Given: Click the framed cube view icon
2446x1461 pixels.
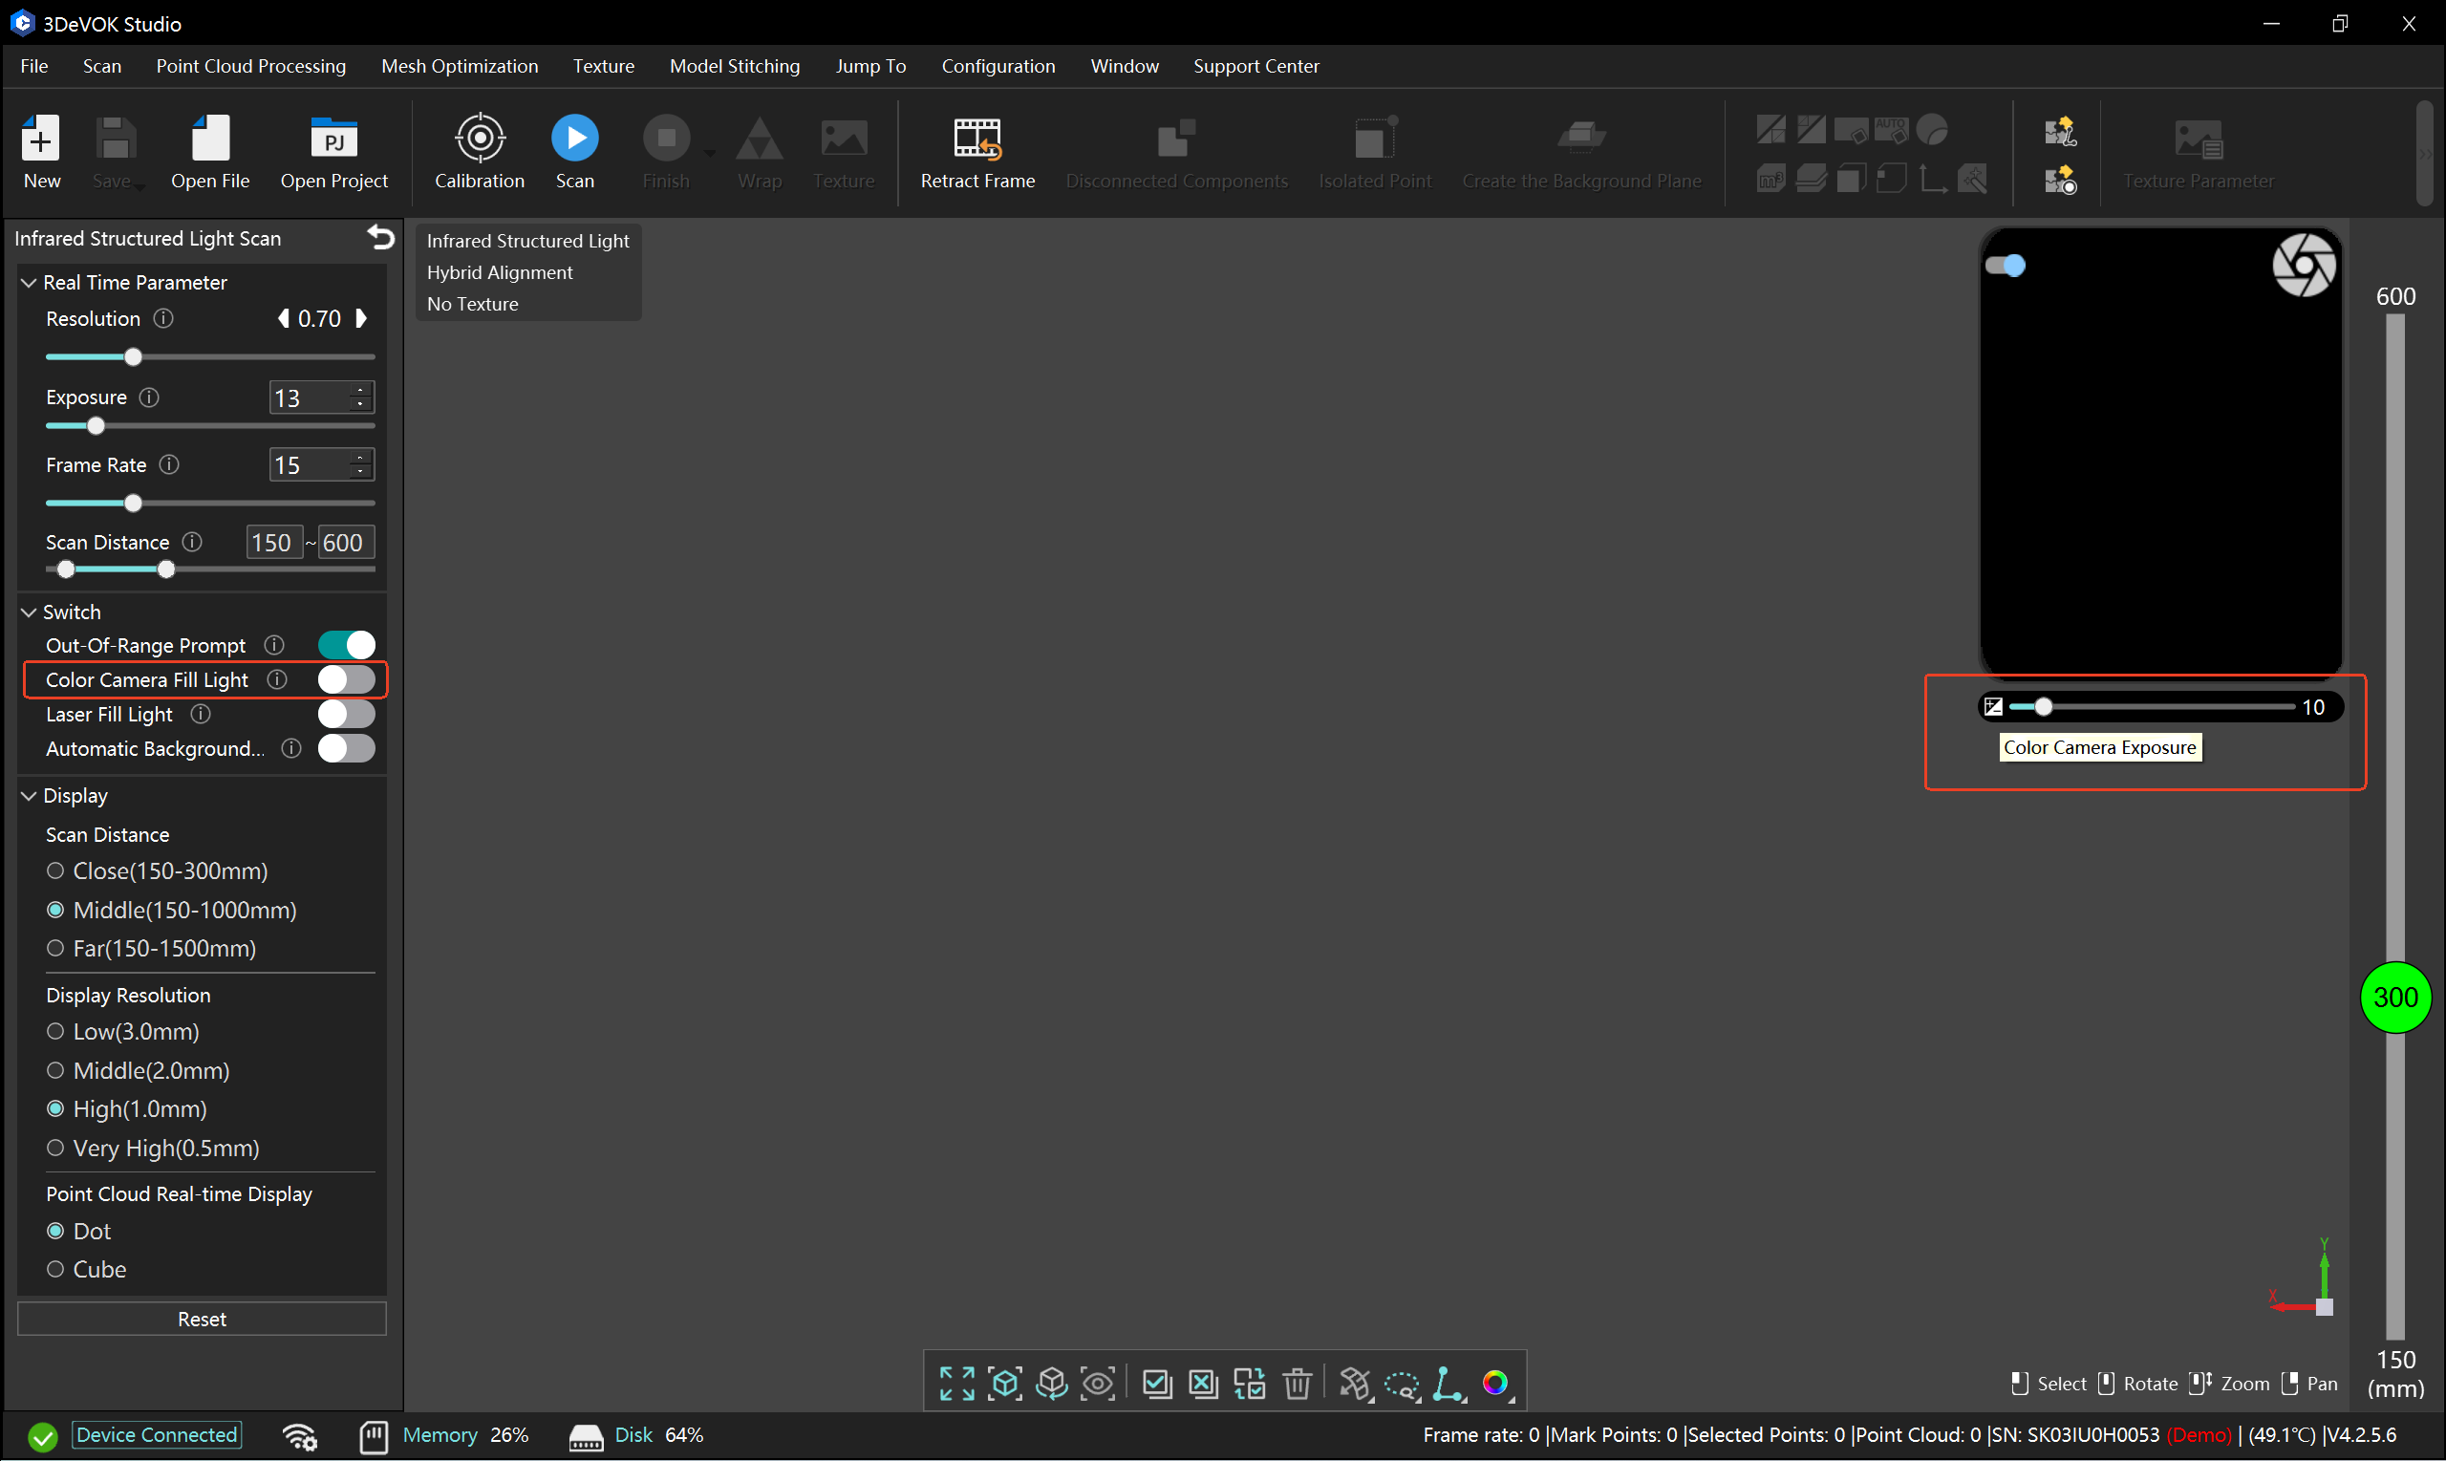Looking at the screenshot, I should coord(1004,1384).
